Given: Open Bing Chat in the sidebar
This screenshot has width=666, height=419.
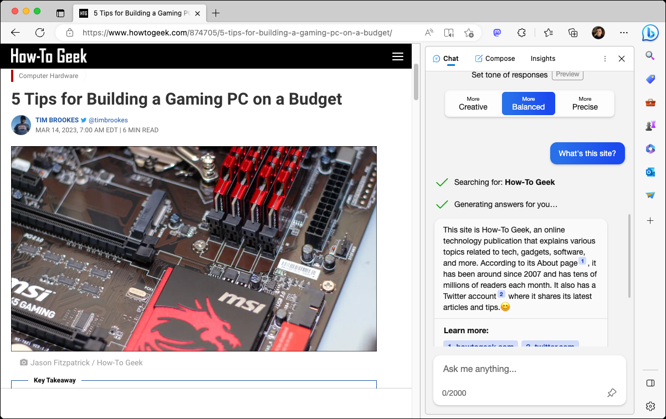Looking at the screenshot, I should 650,34.
